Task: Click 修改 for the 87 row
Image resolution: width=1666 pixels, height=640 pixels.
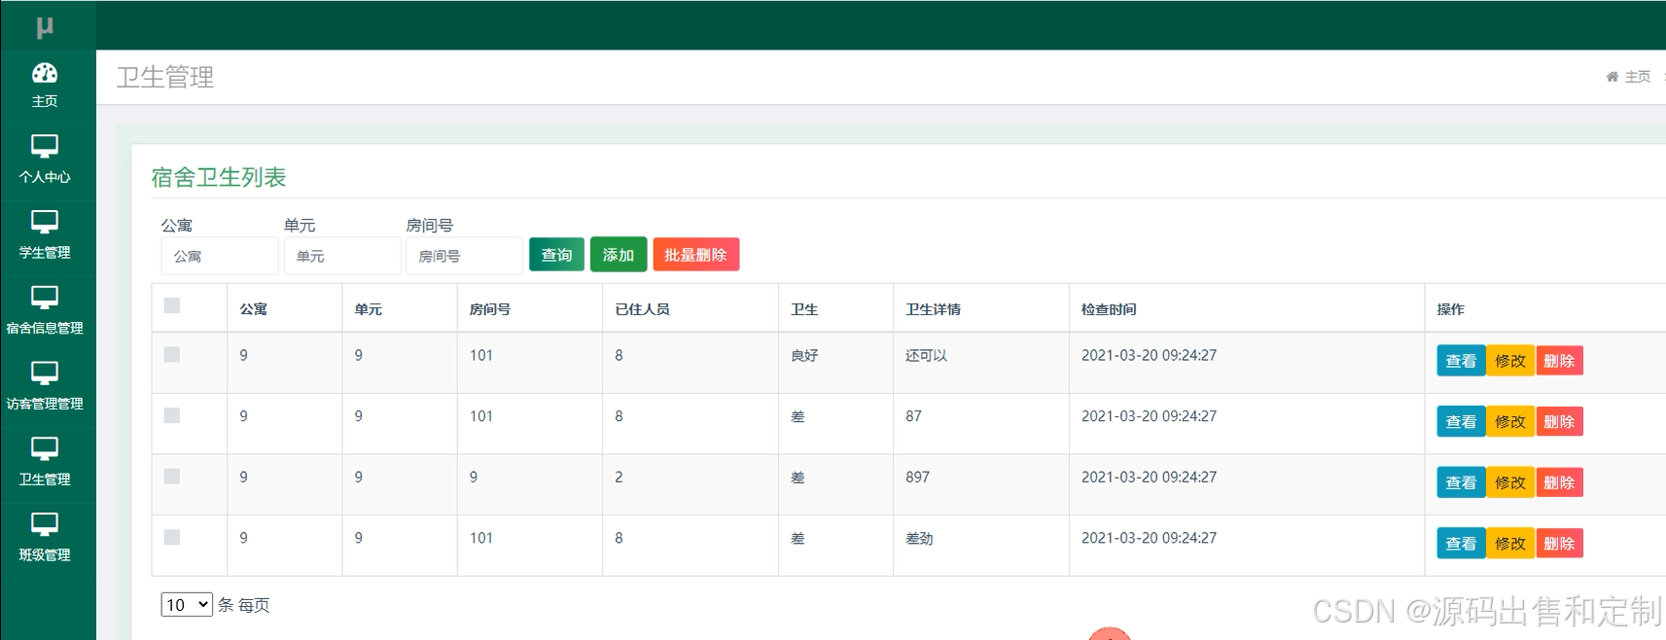Action: [1510, 422]
